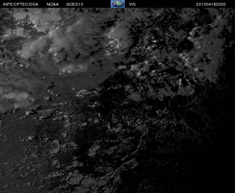Click the CPTEC logo in header
This screenshot has height=193, width=235.
click(118, 4)
